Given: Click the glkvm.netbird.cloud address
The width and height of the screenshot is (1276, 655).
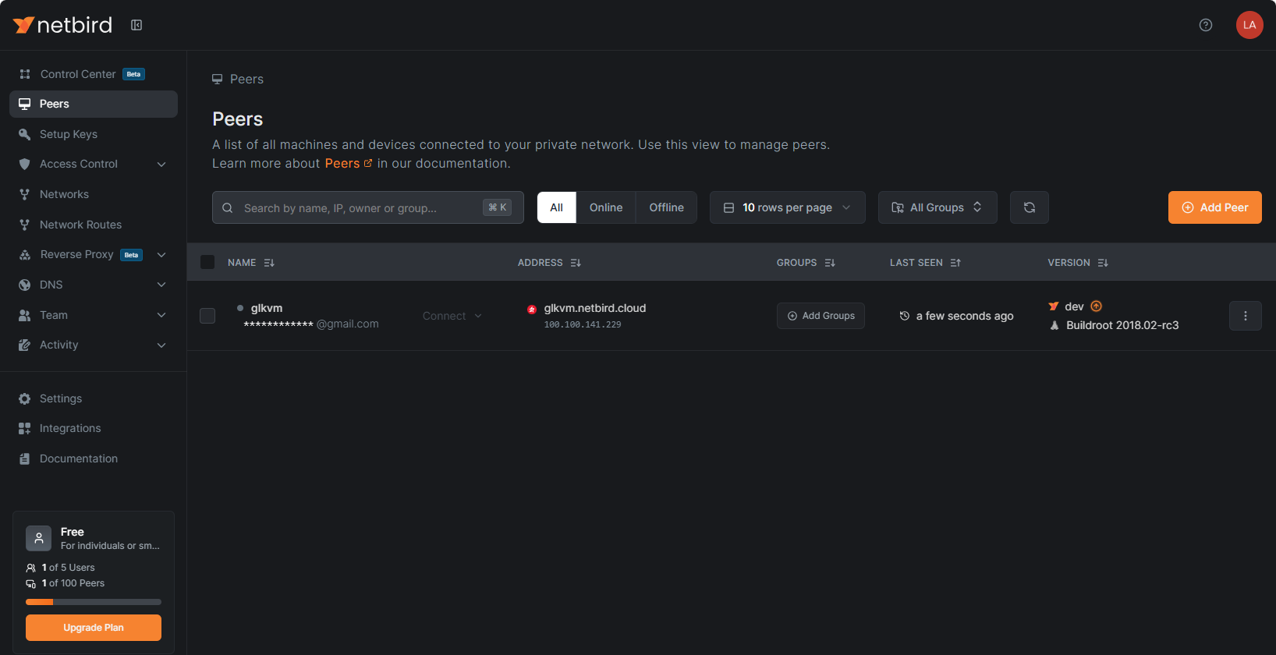Looking at the screenshot, I should click(x=595, y=308).
